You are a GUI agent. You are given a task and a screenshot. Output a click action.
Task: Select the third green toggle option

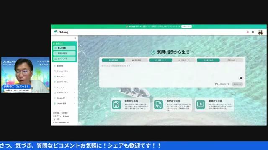[x=161, y=60]
